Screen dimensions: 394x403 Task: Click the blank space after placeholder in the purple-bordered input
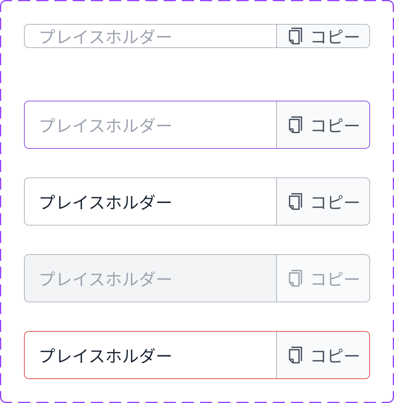coord(224,125)
